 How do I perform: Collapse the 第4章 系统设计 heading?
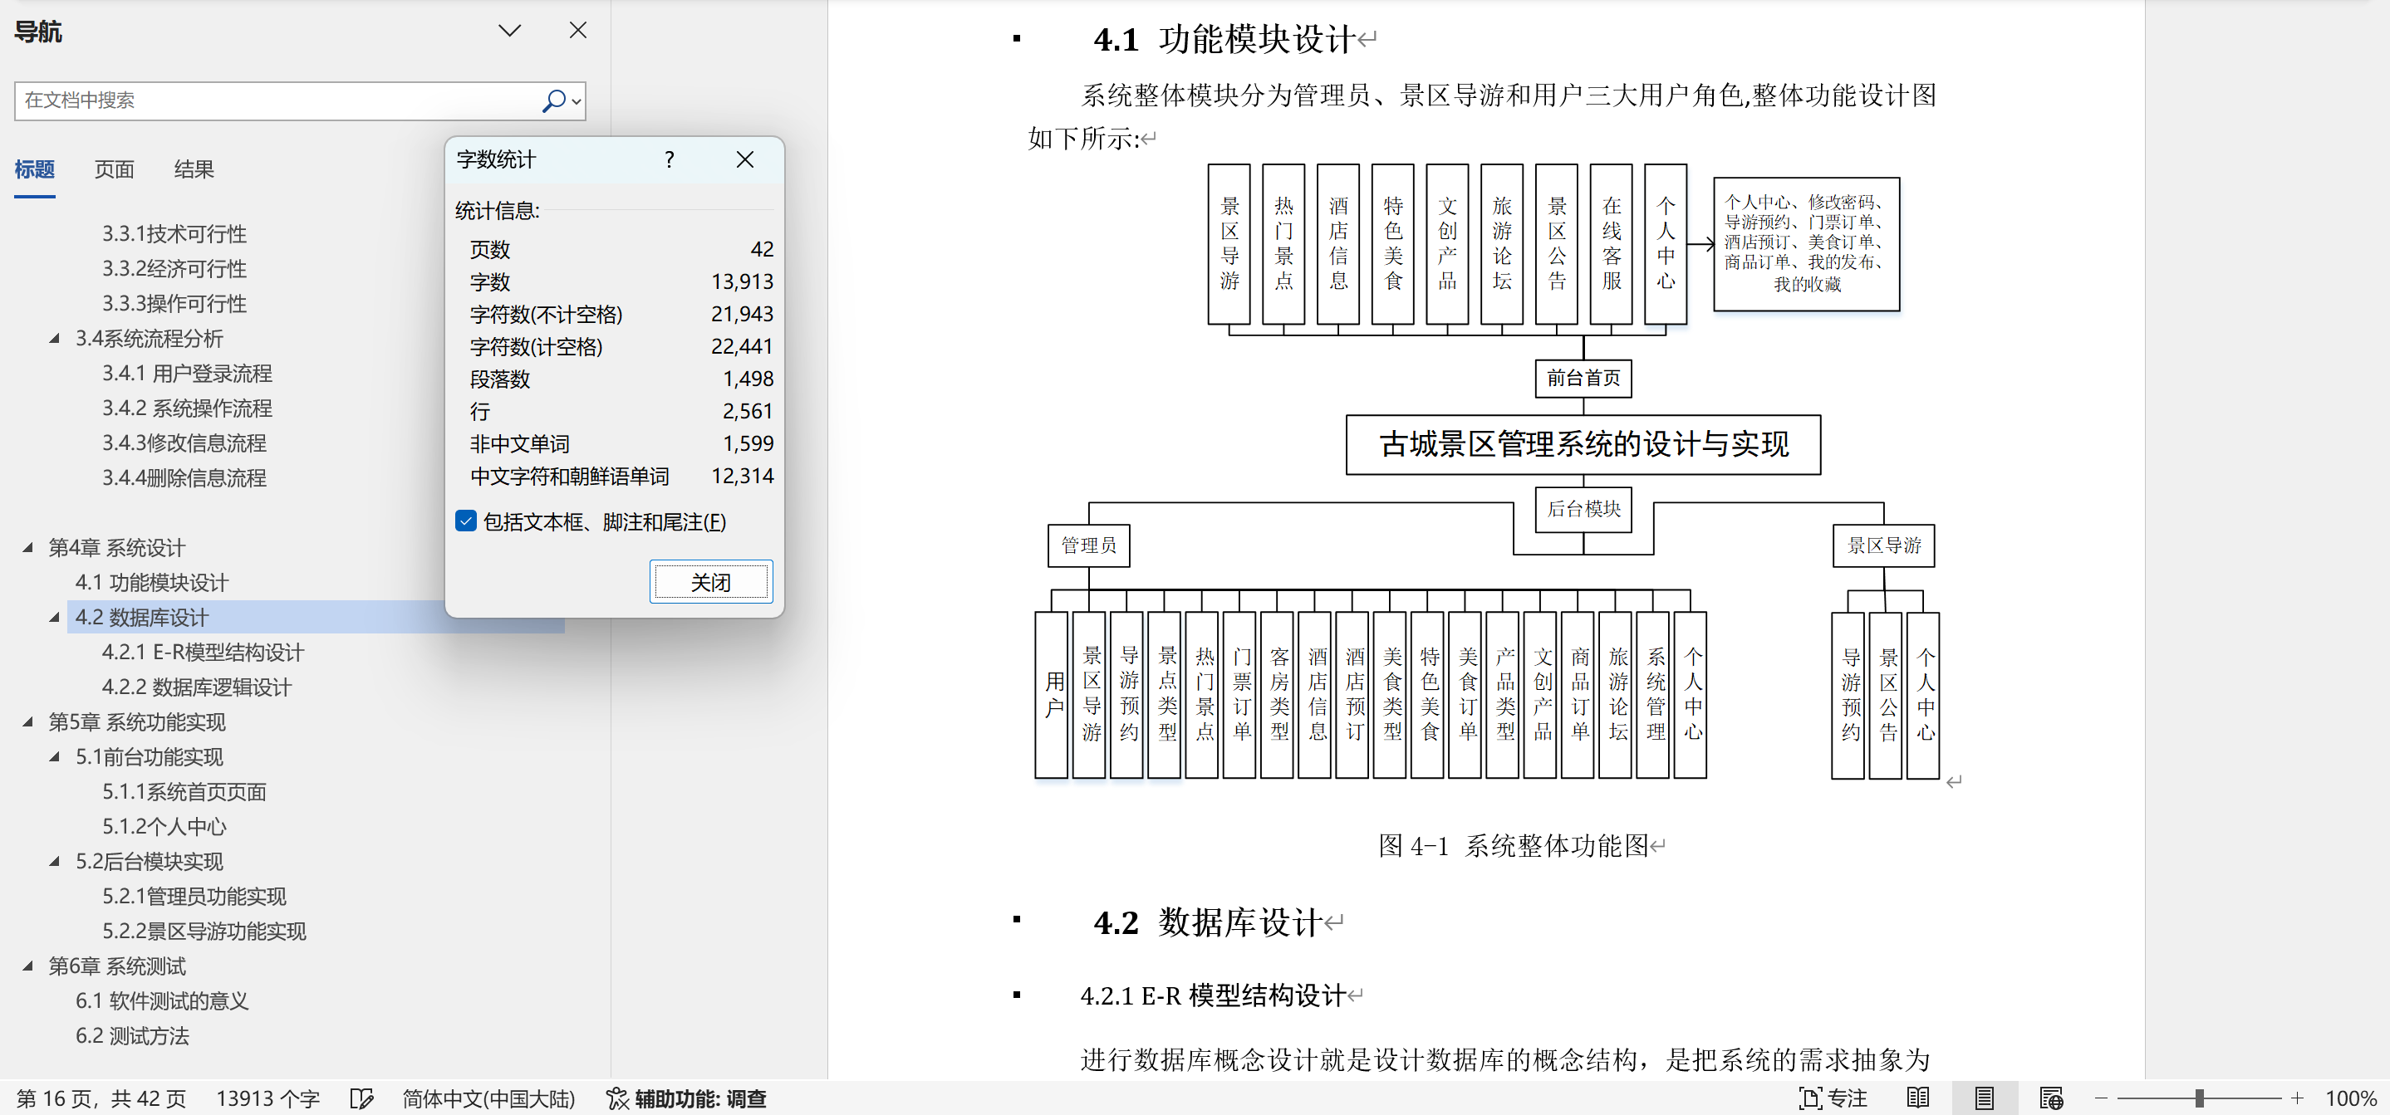coord(28,547)
